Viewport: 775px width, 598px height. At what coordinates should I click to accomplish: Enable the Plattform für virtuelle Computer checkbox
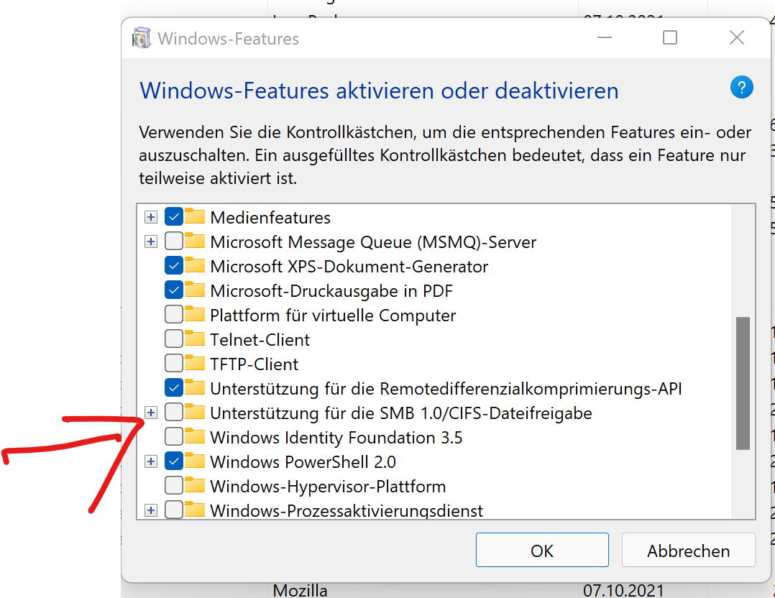[173, 315]
